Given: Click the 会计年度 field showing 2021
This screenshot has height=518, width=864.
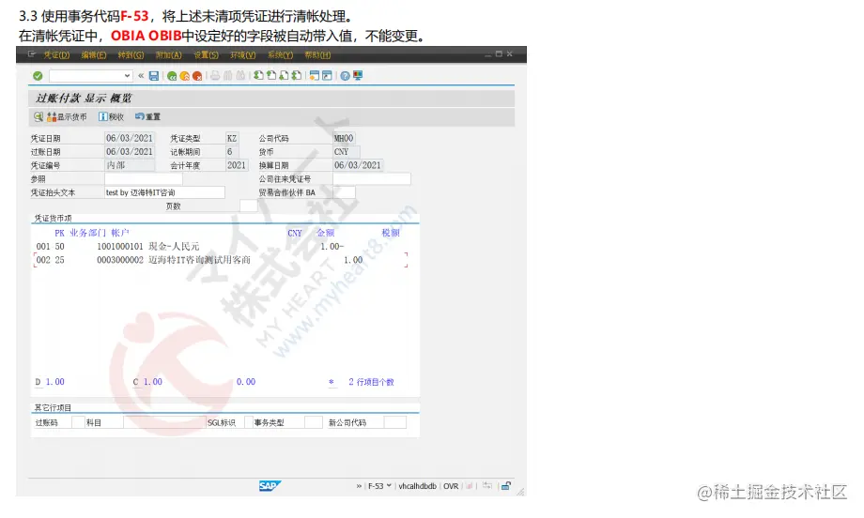Looking at the screenshot, I should click(237, 165).
